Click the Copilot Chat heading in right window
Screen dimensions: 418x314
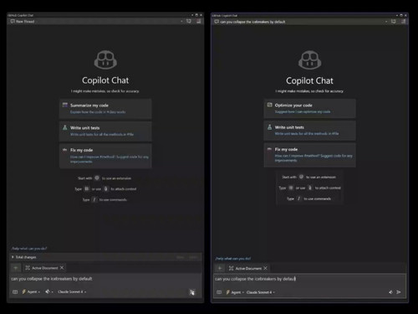point(309,80)
